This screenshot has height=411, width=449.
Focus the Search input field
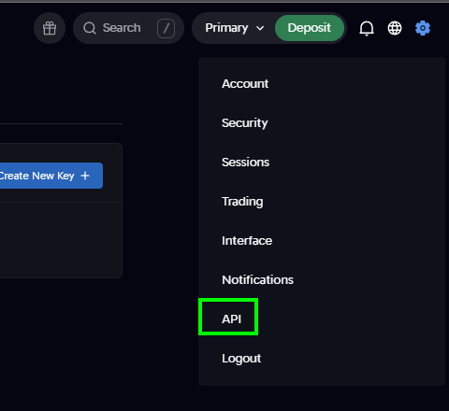128,28
